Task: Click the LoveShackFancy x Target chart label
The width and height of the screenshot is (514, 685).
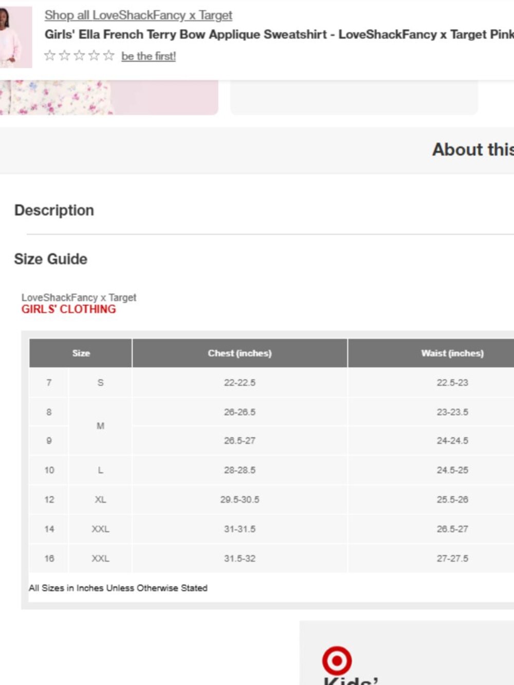Action: coord(79,298)
